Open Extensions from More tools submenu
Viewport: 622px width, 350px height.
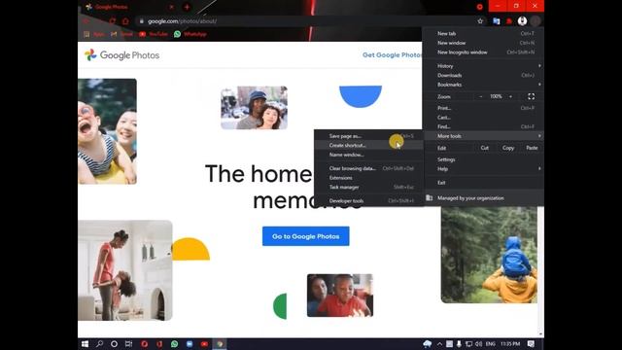tap(367, 178)
